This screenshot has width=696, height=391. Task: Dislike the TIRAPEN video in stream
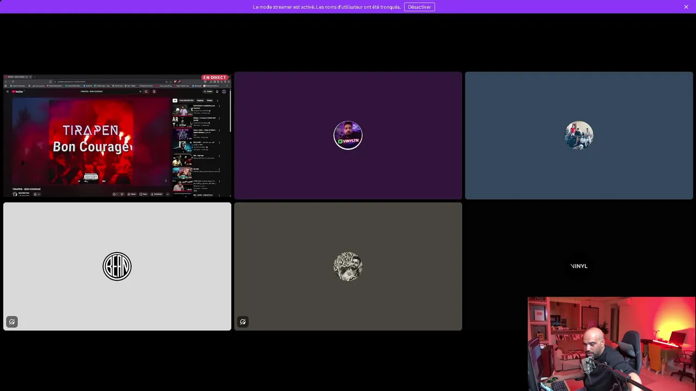122,194
